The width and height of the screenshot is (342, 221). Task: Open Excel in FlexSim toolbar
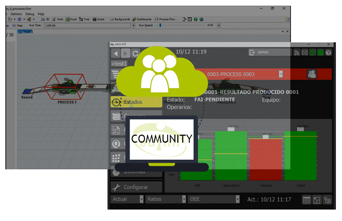[71, 20]
